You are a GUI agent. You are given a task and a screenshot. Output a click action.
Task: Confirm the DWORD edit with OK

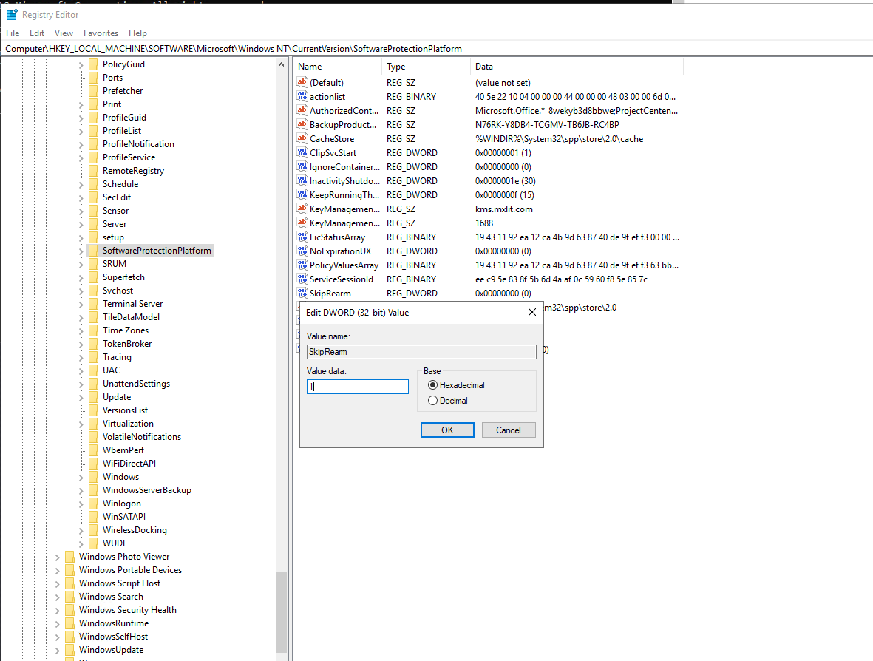click(447, 430)
